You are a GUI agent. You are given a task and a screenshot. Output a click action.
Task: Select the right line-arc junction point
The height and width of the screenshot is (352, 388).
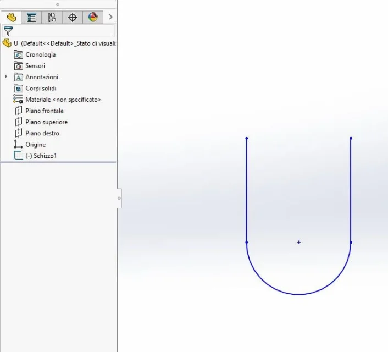coord(351,243)
